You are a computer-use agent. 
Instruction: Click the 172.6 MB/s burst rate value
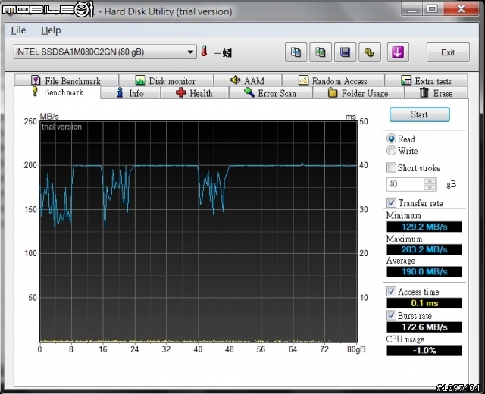pyautogui.click(x=424, y=327)
